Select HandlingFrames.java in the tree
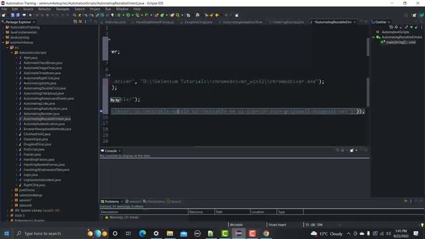 39,159
